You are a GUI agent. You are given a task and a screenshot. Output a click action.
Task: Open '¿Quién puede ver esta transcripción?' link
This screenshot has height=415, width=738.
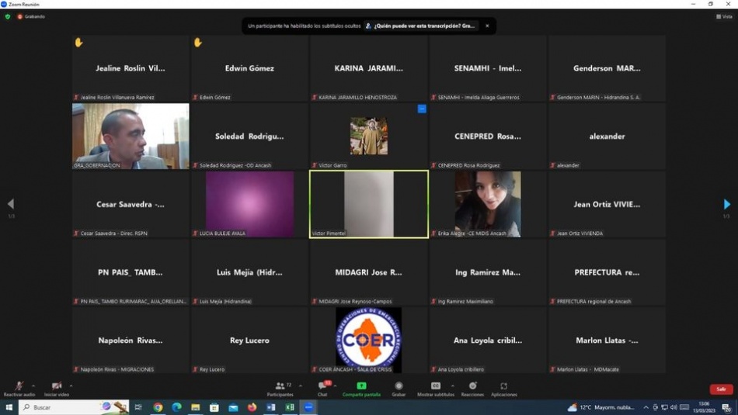[x=424, y=26]
